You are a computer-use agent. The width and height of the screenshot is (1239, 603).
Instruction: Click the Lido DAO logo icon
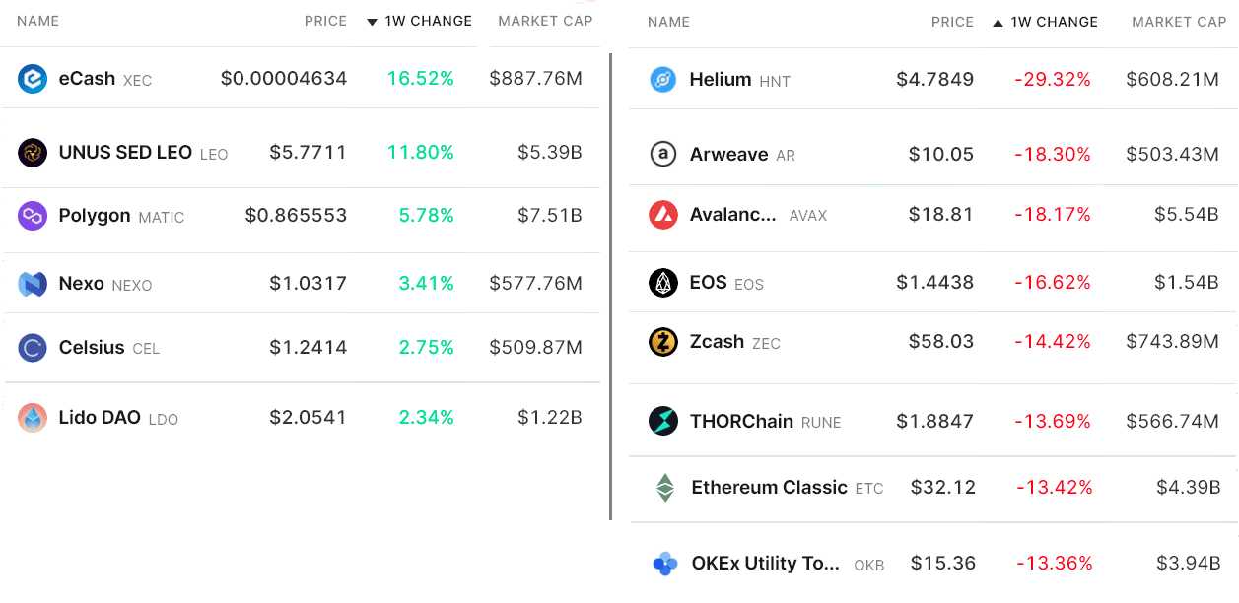coord(33,418)
